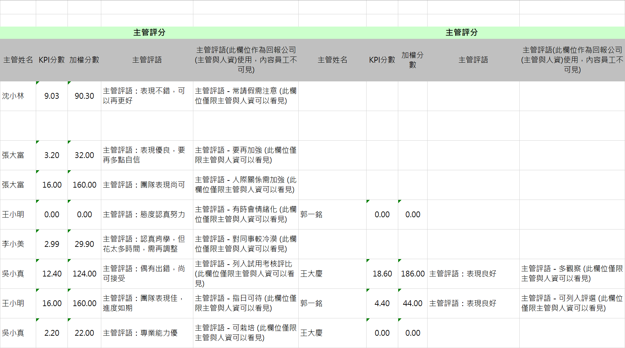Select the weighted score cell 32.00

tap(84, 155)
